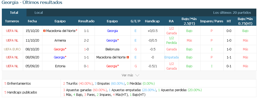Open Estonia team link

(x=60, y=66)
